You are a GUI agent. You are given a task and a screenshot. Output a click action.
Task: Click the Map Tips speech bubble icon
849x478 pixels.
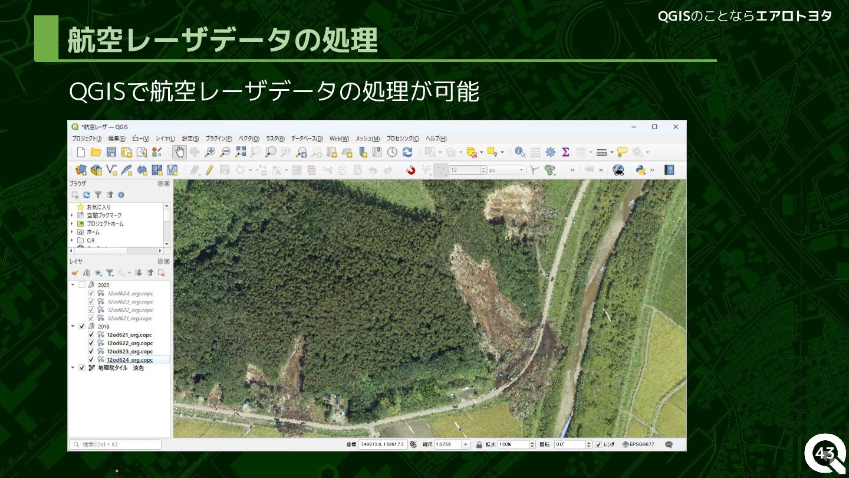tap(622, 152)
